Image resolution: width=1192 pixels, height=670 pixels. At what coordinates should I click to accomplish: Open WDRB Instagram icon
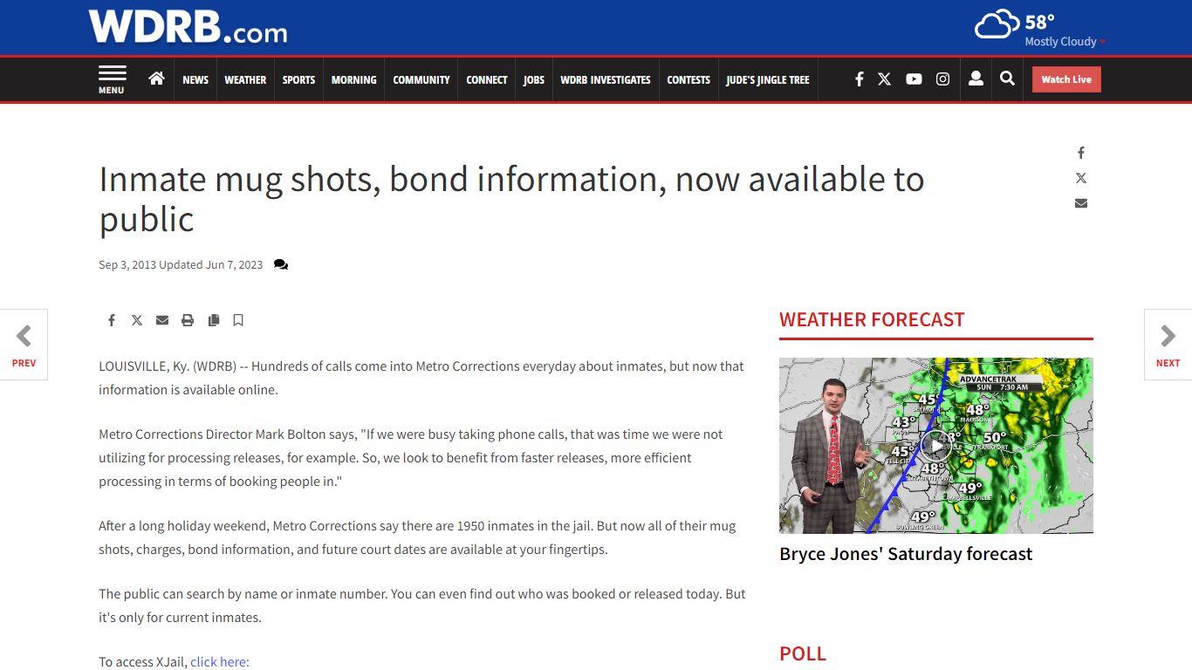point(942,79)
